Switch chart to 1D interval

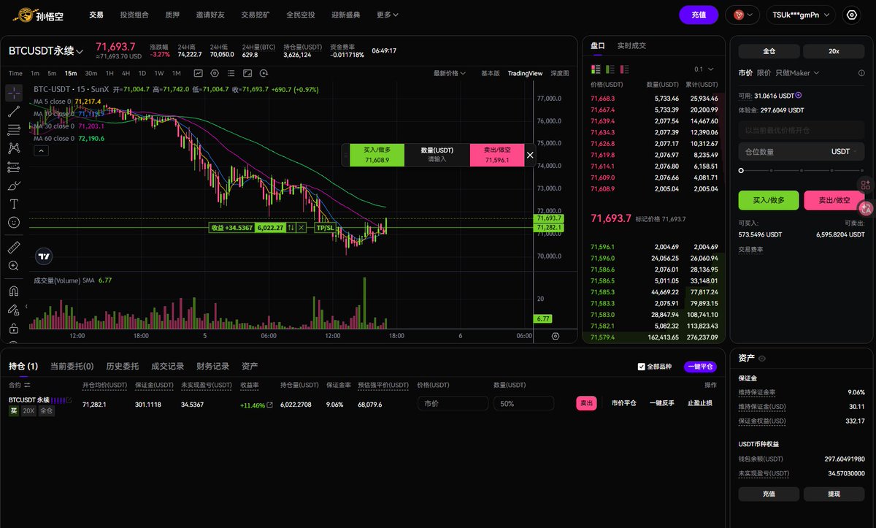(142, 73)
